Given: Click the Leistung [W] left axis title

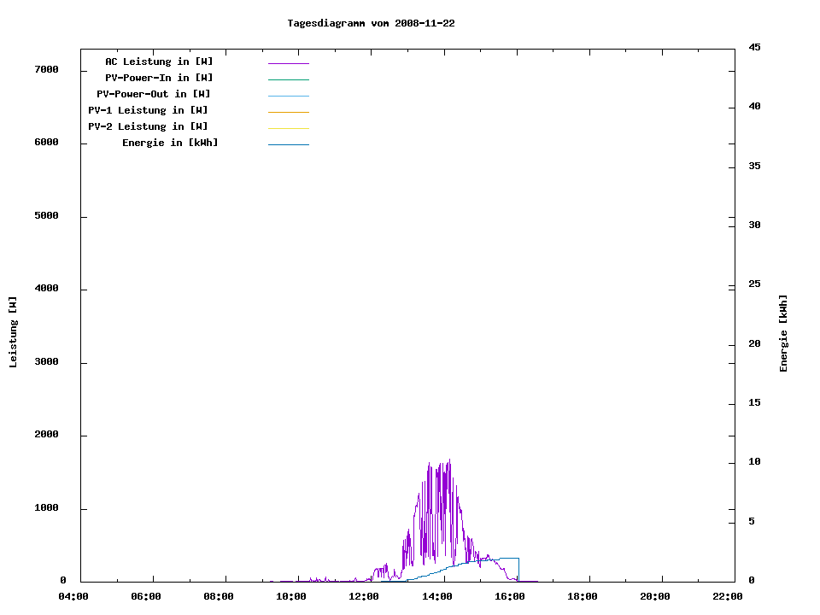Looking at the screenshot, I should point(13,332).
